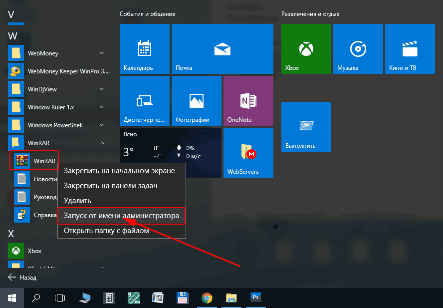Screen dimensions: 443x308
Task: Switch to Photoshop on the taskbar
Action: coord(256,298)
